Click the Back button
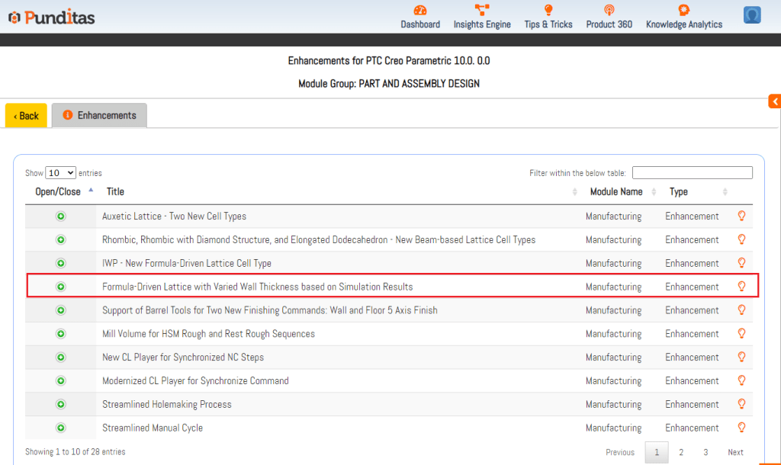781x465 pixels. (x=26, y=116)
